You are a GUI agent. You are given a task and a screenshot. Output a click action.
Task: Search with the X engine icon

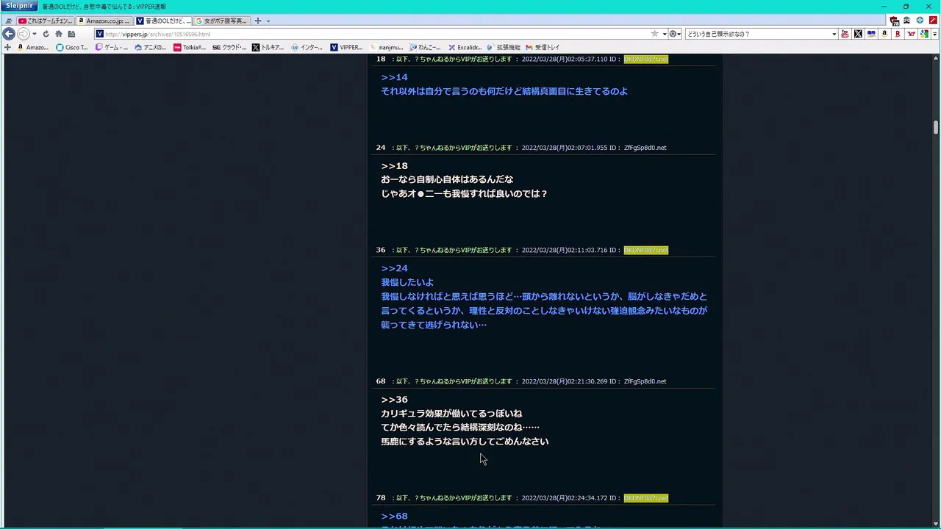[x=858, y=34]
